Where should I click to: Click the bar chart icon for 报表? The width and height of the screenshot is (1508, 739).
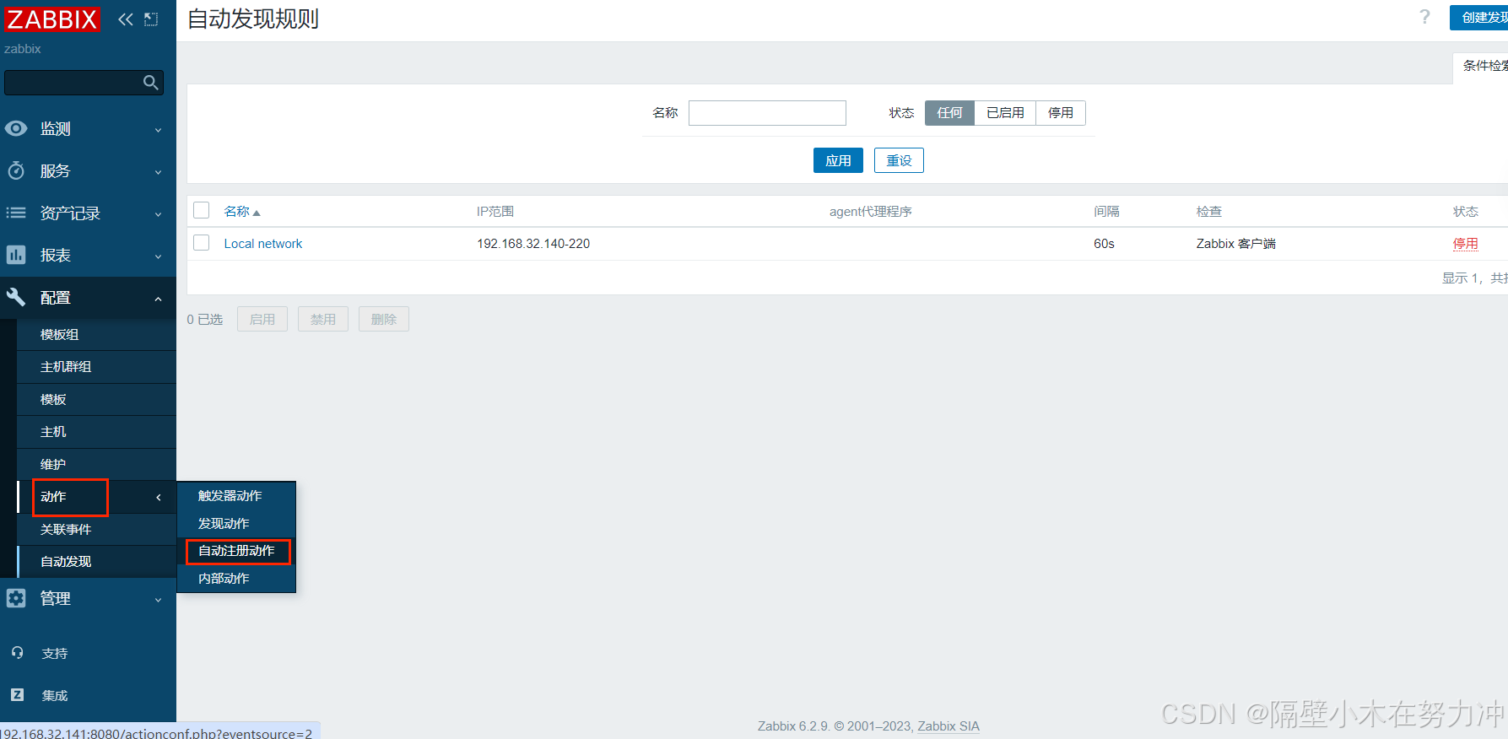[16, 255]
